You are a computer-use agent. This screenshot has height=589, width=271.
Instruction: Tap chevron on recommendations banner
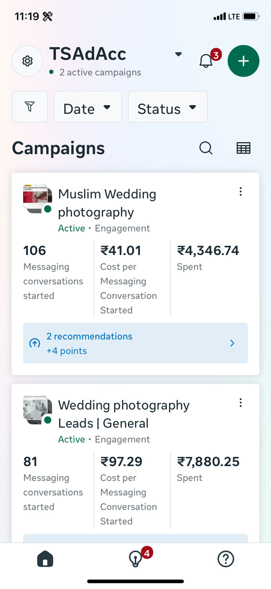(232, 343)
